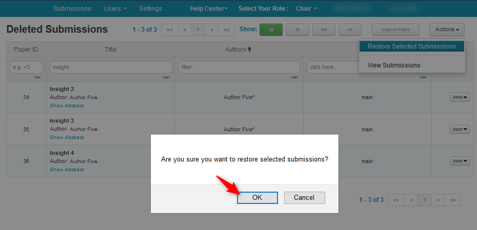Go to next page in bottom pager

438,200
